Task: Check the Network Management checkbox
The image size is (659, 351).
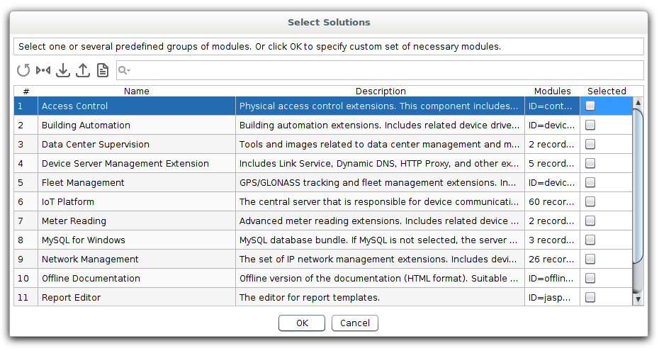Action: (x=590, y=259)
